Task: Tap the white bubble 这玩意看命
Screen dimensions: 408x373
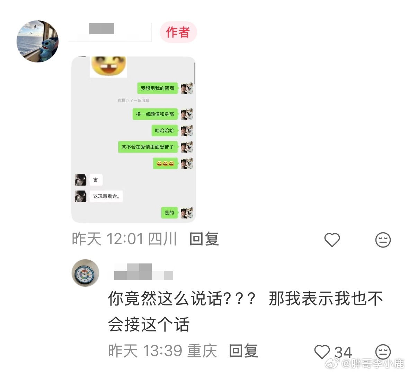Action: point(106,197)
